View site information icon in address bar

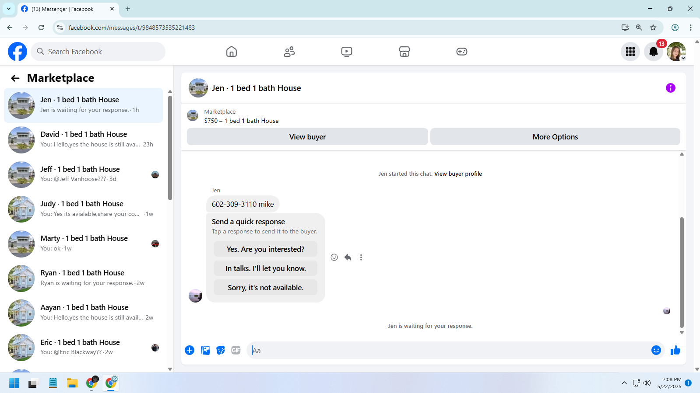(x=60, y=28)
